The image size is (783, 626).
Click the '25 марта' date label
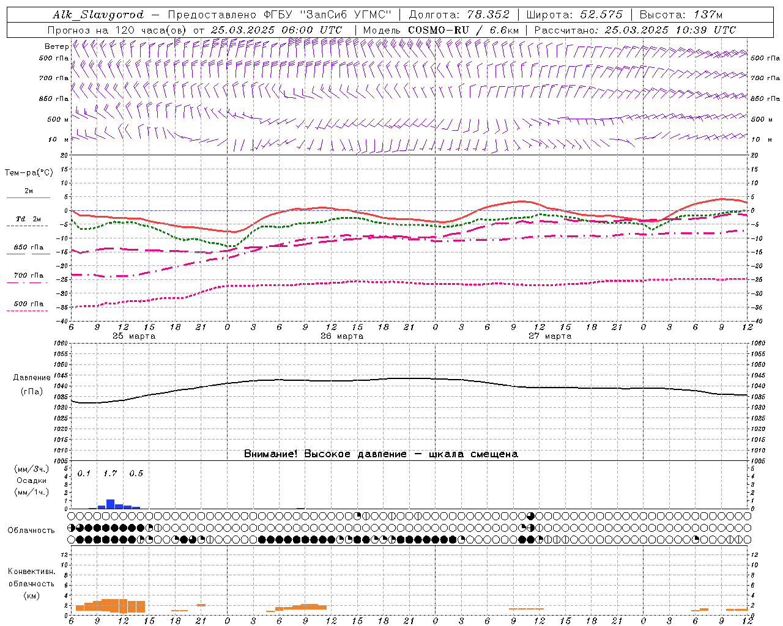[134, 336]
